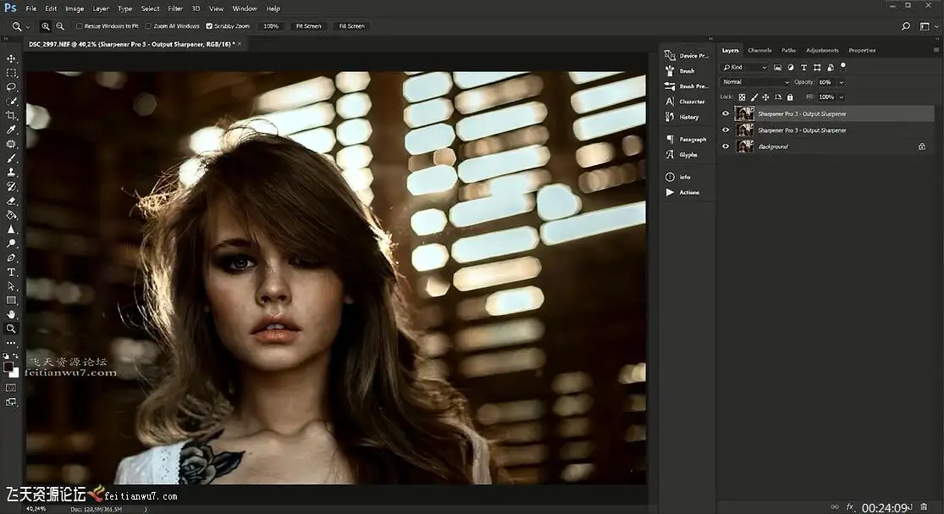
Task: Uncheck the Scrubby Zoom checkbox
Action: [209, 26]
